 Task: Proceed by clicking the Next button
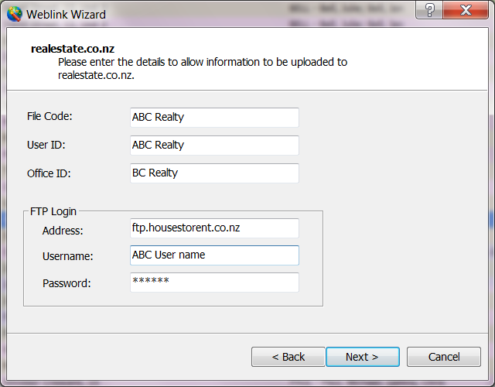tap(363, 357)
